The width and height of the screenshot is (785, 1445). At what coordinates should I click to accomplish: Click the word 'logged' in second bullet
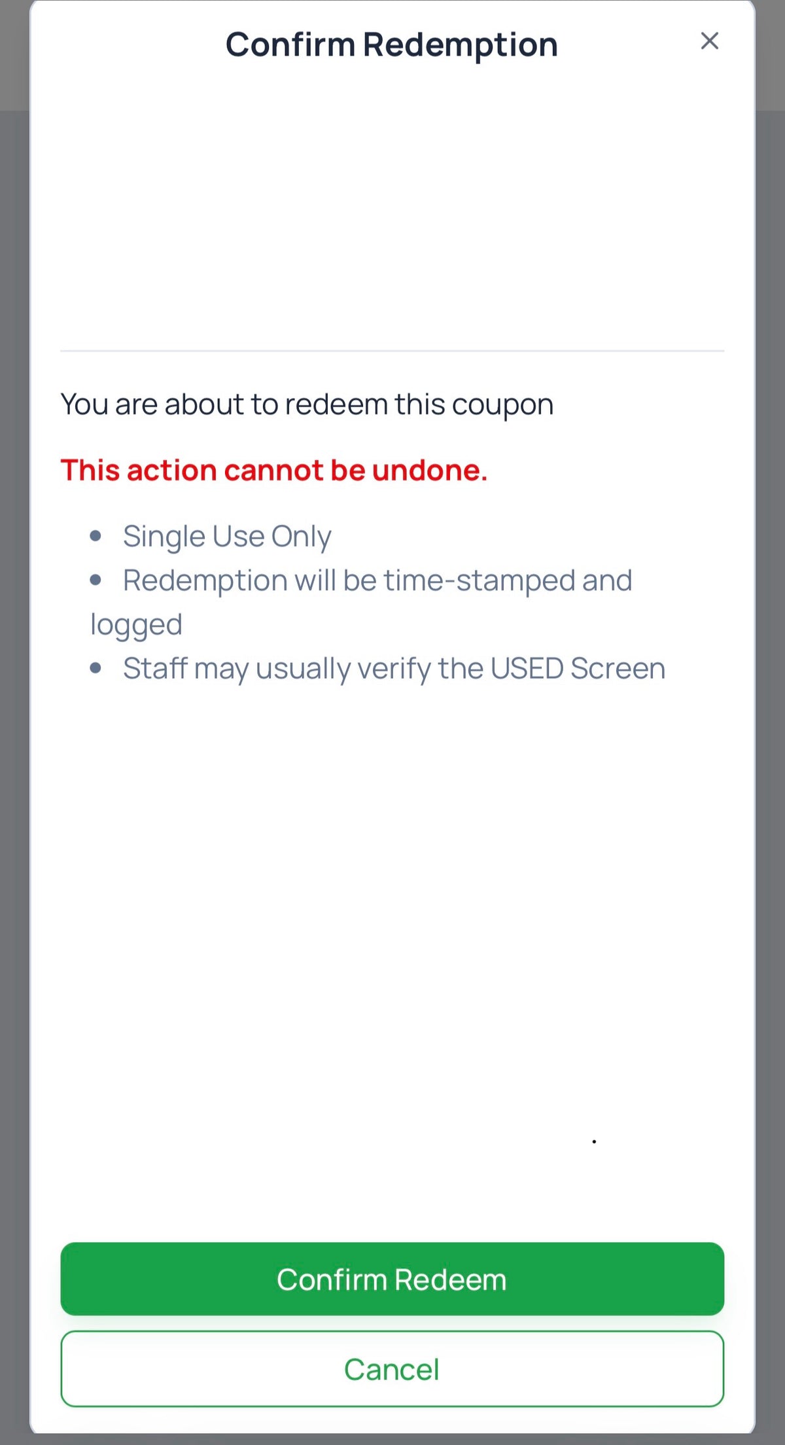coord(136,625)
